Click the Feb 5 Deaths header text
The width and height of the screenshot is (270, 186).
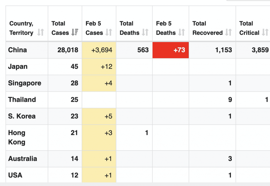[166, 28]
